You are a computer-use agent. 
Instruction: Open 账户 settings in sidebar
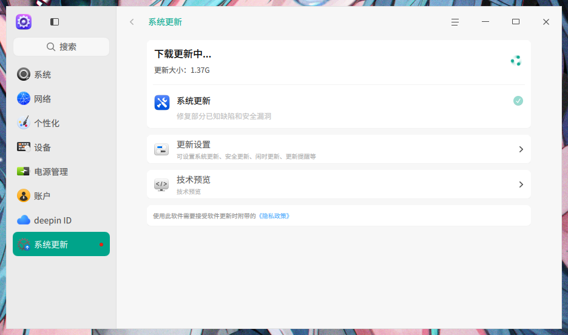click(61, 196)
